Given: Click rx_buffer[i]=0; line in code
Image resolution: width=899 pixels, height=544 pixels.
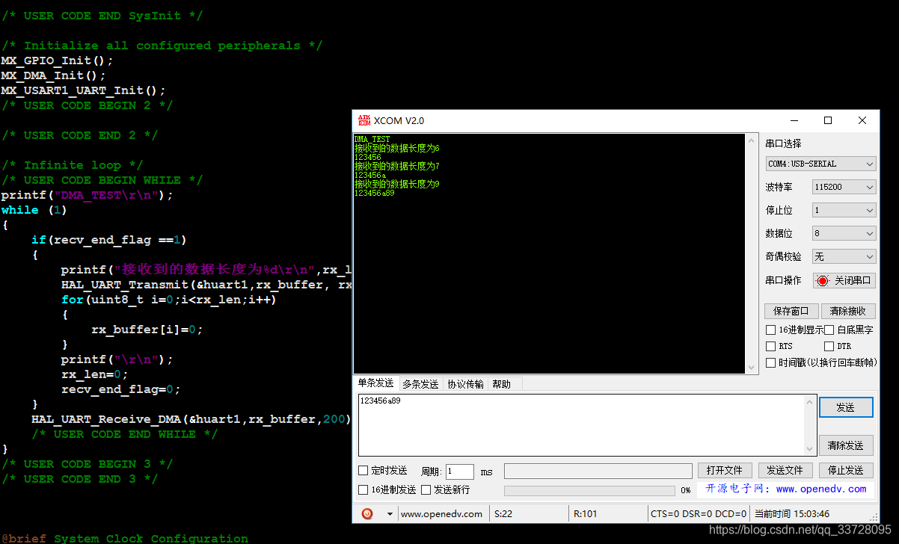Looking at the screenshot, I should tap(147, 330).
